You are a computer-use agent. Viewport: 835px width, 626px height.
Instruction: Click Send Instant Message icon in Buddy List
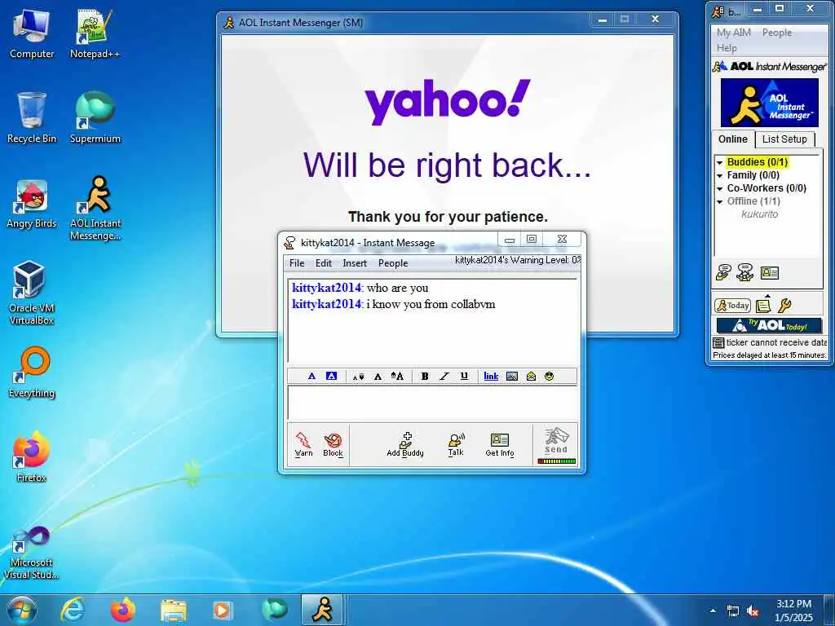coord(723,272)
